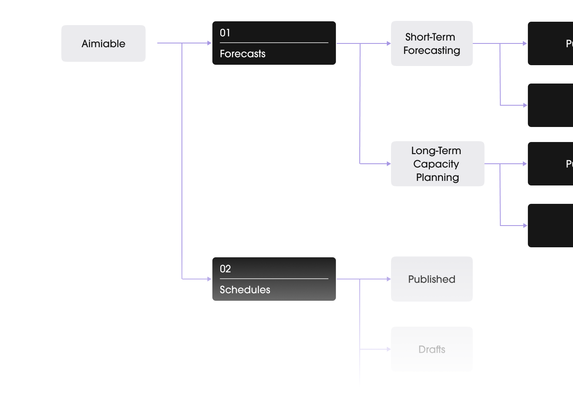Select the faded Drafts node

(x=432, y=349)
